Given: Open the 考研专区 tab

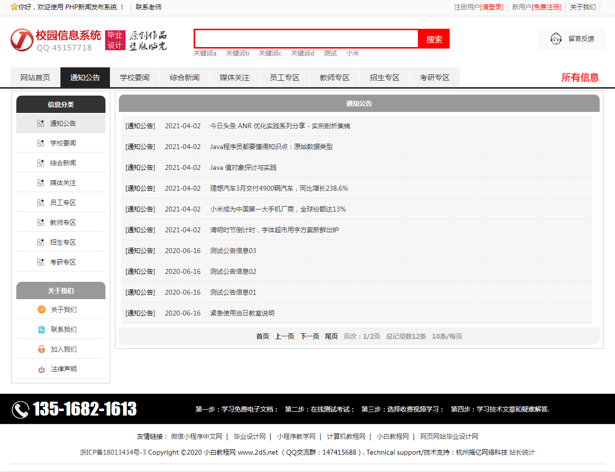Looking at the screenshot, I should tap(435, 77).
